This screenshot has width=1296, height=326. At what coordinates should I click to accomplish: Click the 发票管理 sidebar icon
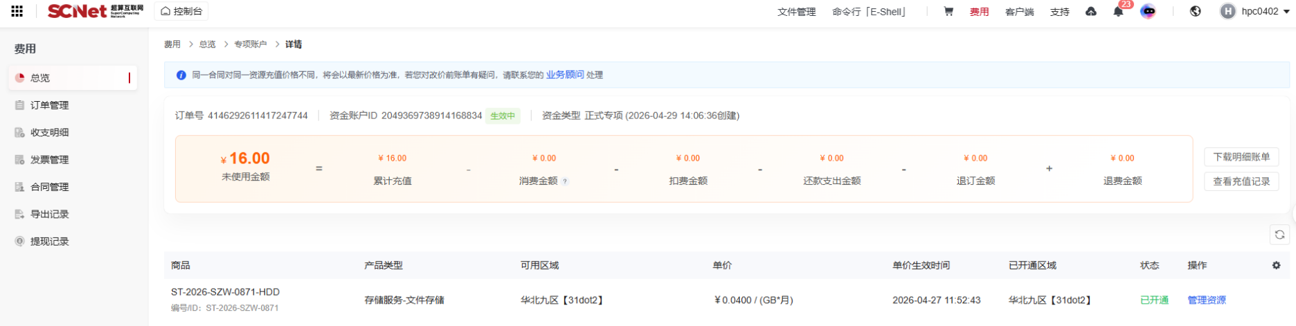pyautogui.click(x=20, y=159)
